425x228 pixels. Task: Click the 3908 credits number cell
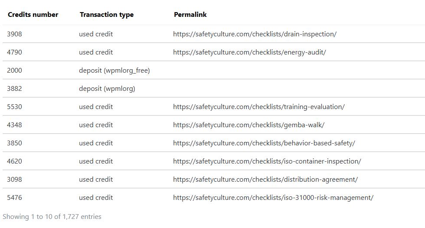pos(14,34)
